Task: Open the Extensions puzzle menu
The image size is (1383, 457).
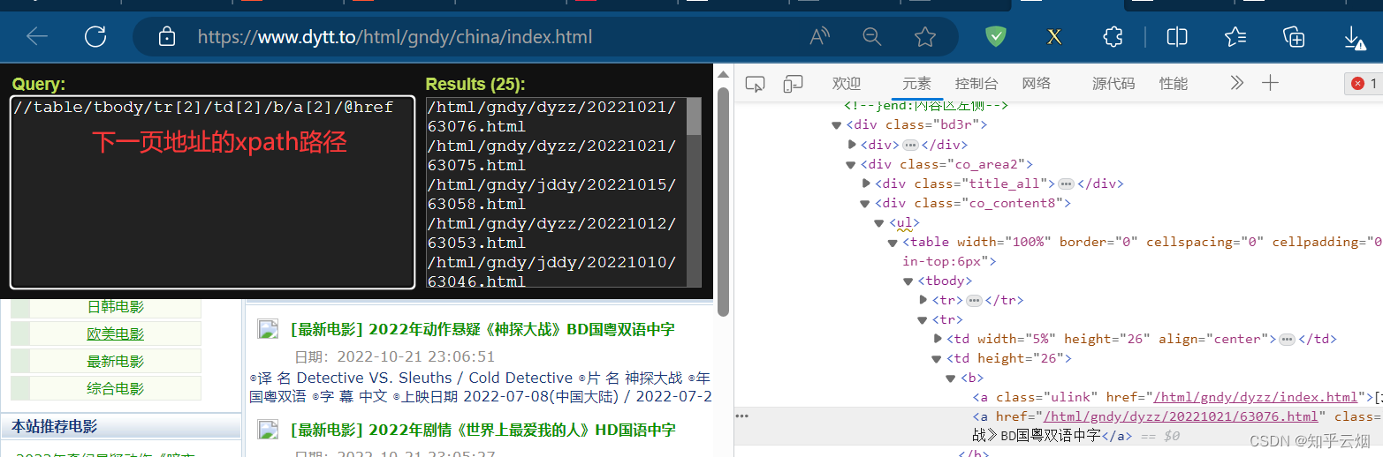Action: 1113,36
